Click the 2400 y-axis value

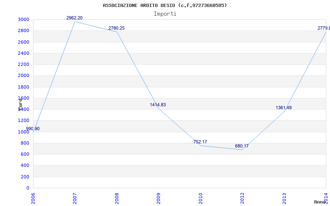point(24,53)
